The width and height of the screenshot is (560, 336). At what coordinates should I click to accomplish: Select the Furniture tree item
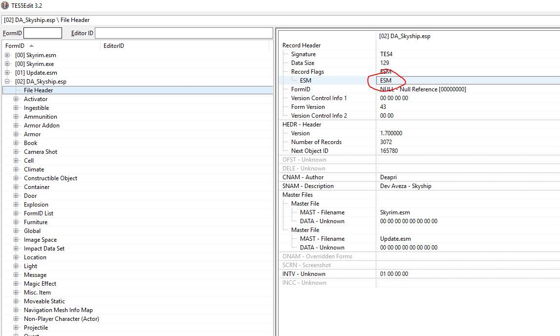[x=35, y=222]
